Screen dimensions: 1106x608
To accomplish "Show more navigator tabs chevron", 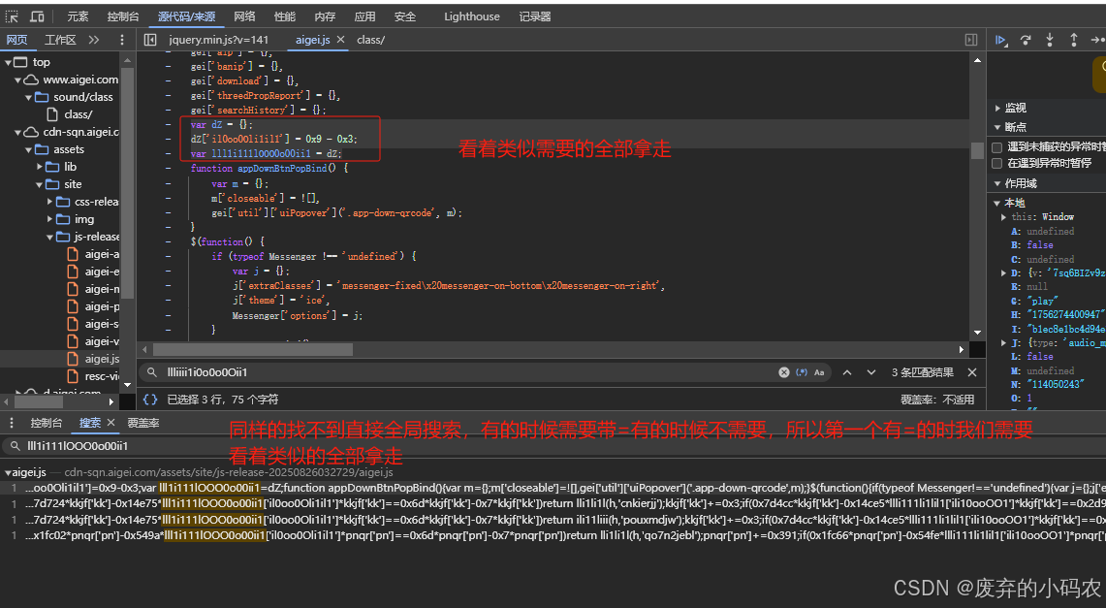I will click(94, 40).
